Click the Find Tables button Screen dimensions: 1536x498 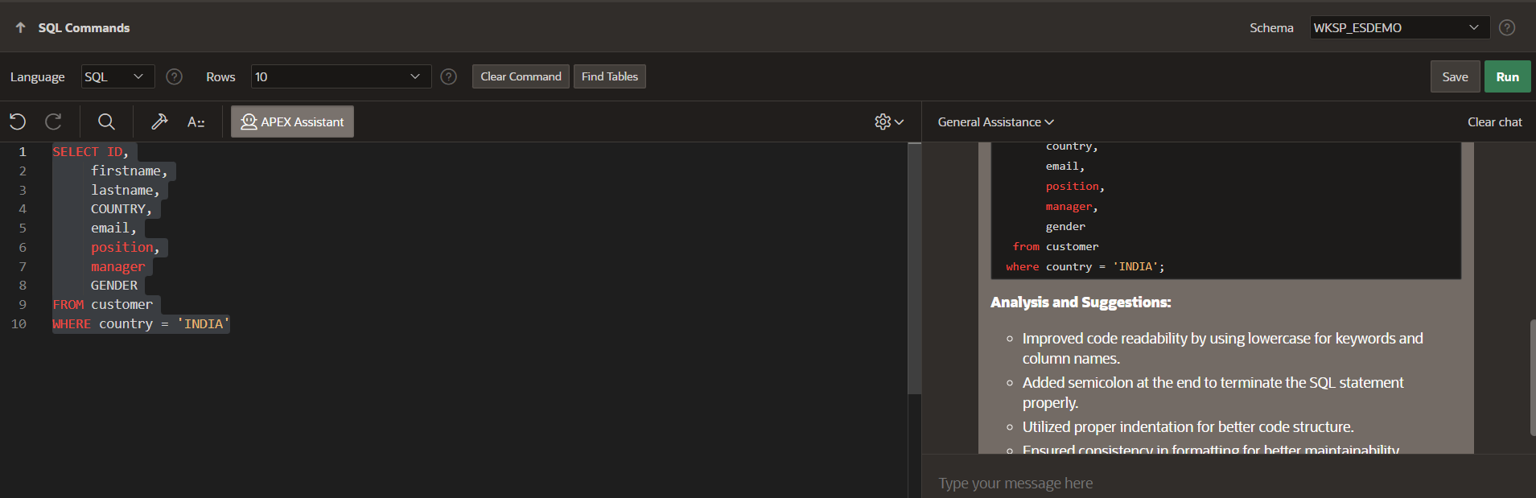point(609,76)
